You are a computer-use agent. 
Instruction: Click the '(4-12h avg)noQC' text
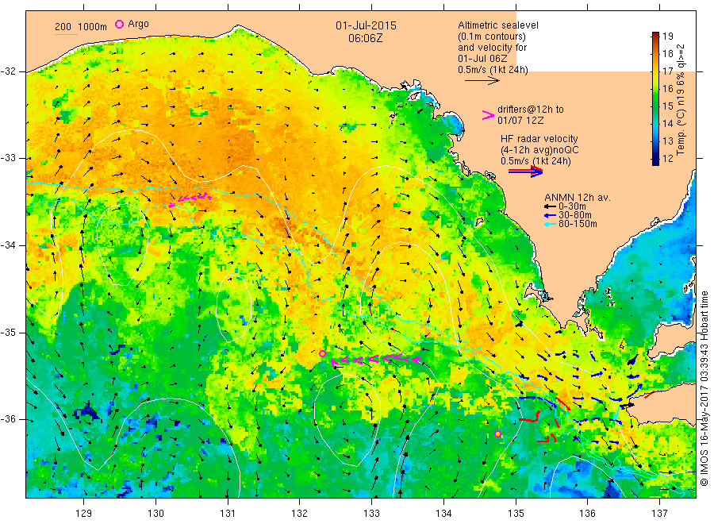pyautogui.click(x=540, y=150)
